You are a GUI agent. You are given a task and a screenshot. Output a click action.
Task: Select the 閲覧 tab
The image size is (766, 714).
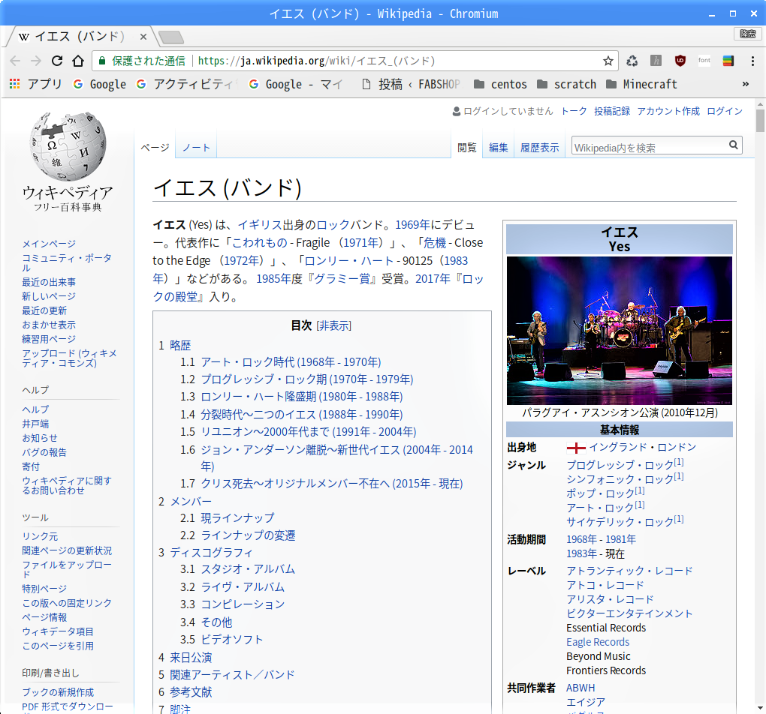tap(467, 148)
